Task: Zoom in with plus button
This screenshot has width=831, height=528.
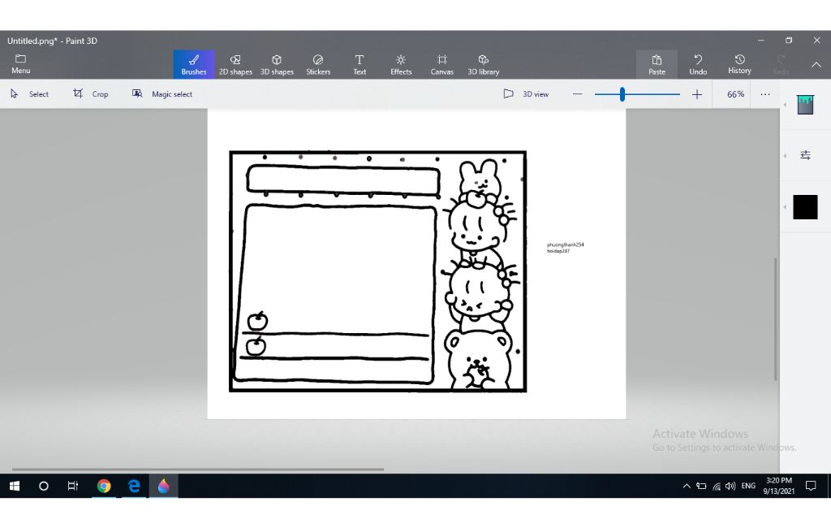Action: (697, 94)
